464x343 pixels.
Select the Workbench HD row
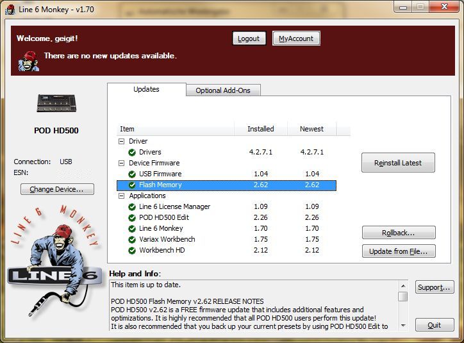pyautogui.click(x=226, y=251)
